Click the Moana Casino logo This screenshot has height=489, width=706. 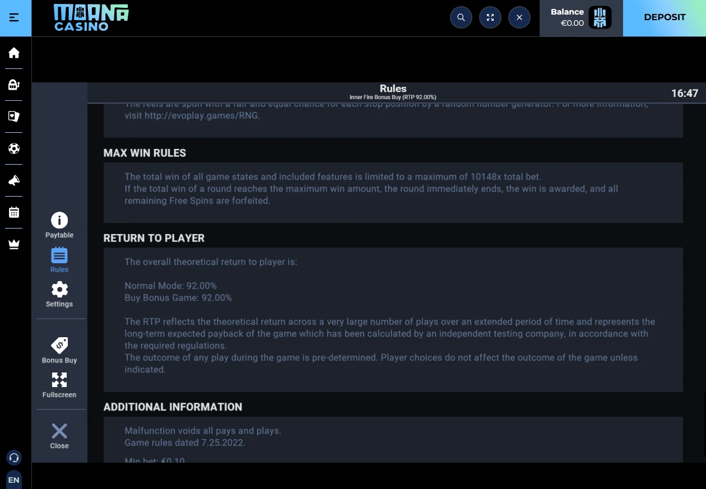pyautogui.click(x=91, y=17)
